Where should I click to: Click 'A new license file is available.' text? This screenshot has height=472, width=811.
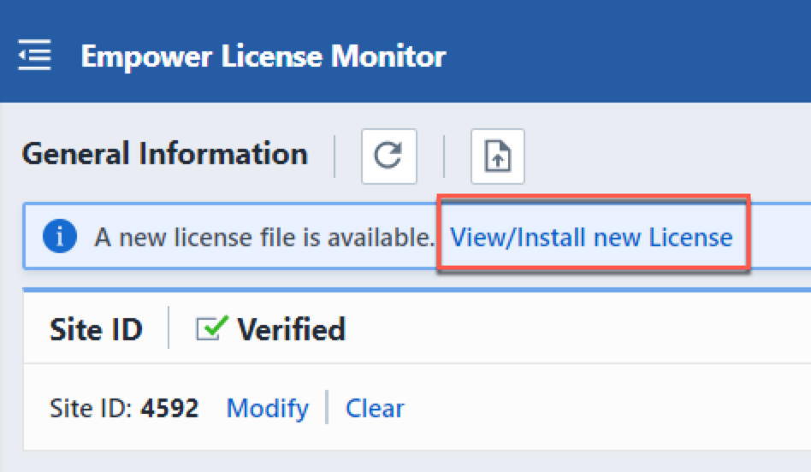(x=263, y=238)
